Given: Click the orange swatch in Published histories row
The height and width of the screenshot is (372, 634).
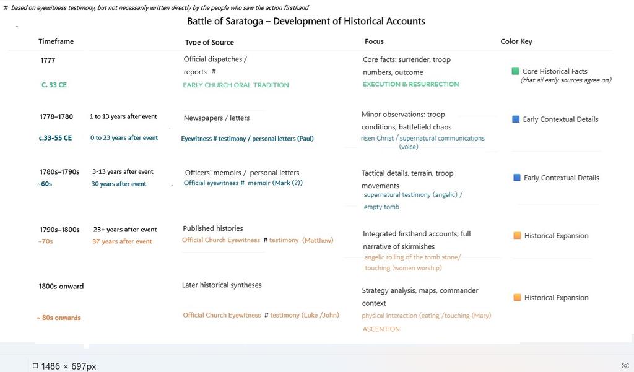Looking at the screenshot, I should point(517,236).
